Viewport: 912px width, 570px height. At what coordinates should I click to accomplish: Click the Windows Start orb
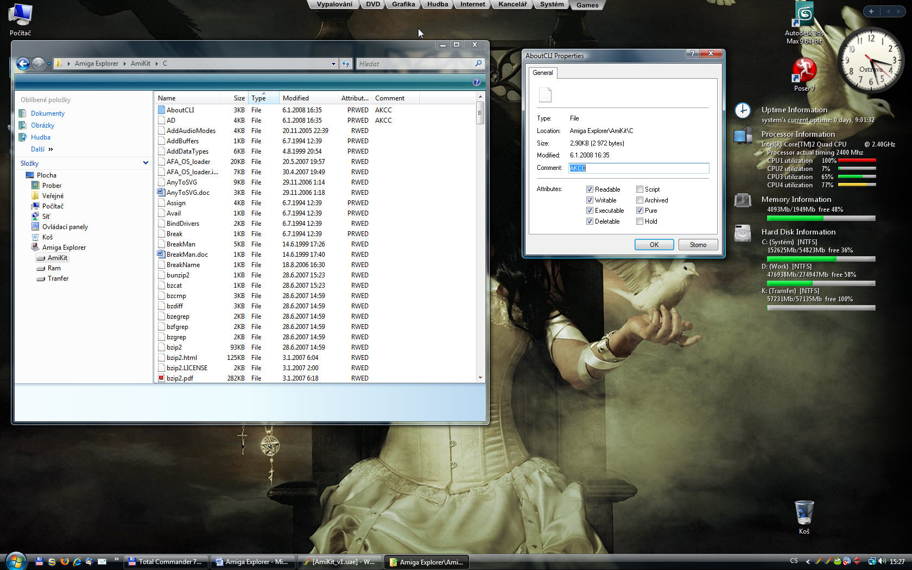pyautogui.click(x=15, y=561)
